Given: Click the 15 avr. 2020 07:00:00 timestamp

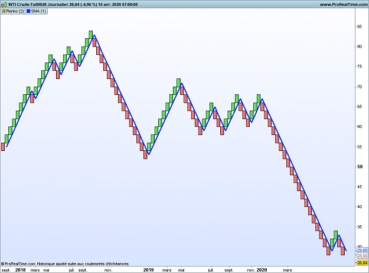Looking at the screenshot, I should click(x=118, y=5).
